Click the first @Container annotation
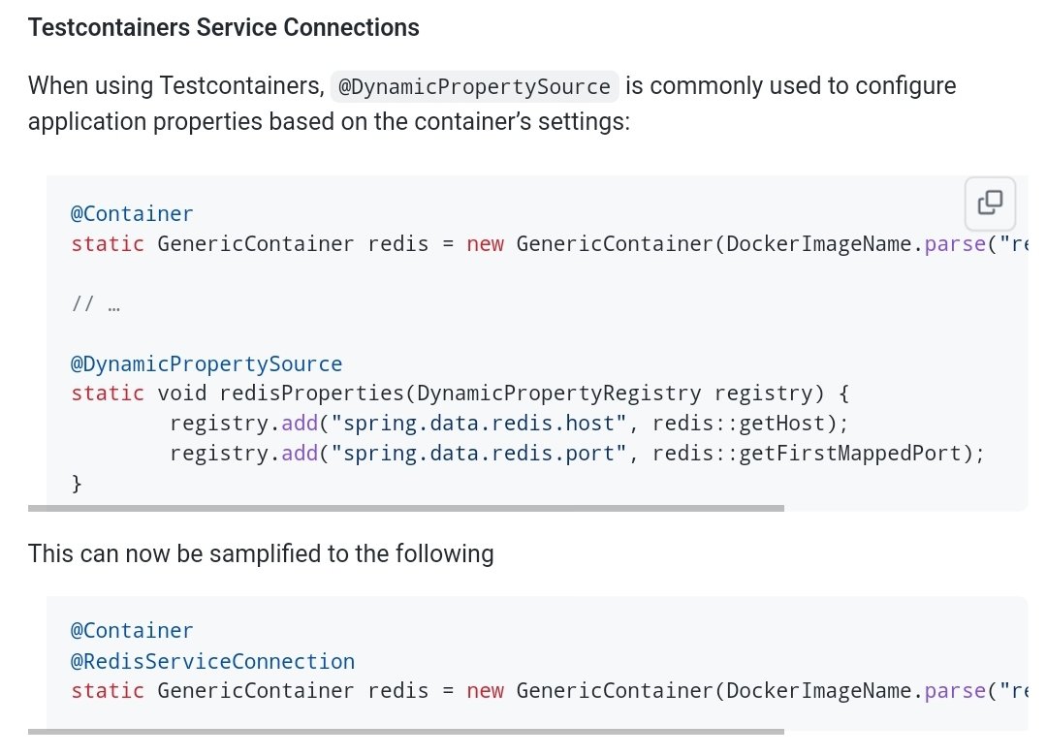 tap(132, 213)
